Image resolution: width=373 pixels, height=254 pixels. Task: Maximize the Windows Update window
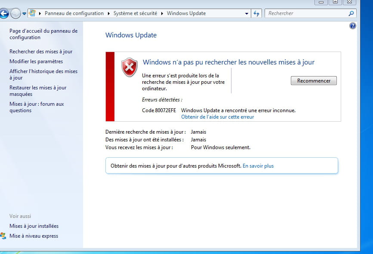[335, 2]
